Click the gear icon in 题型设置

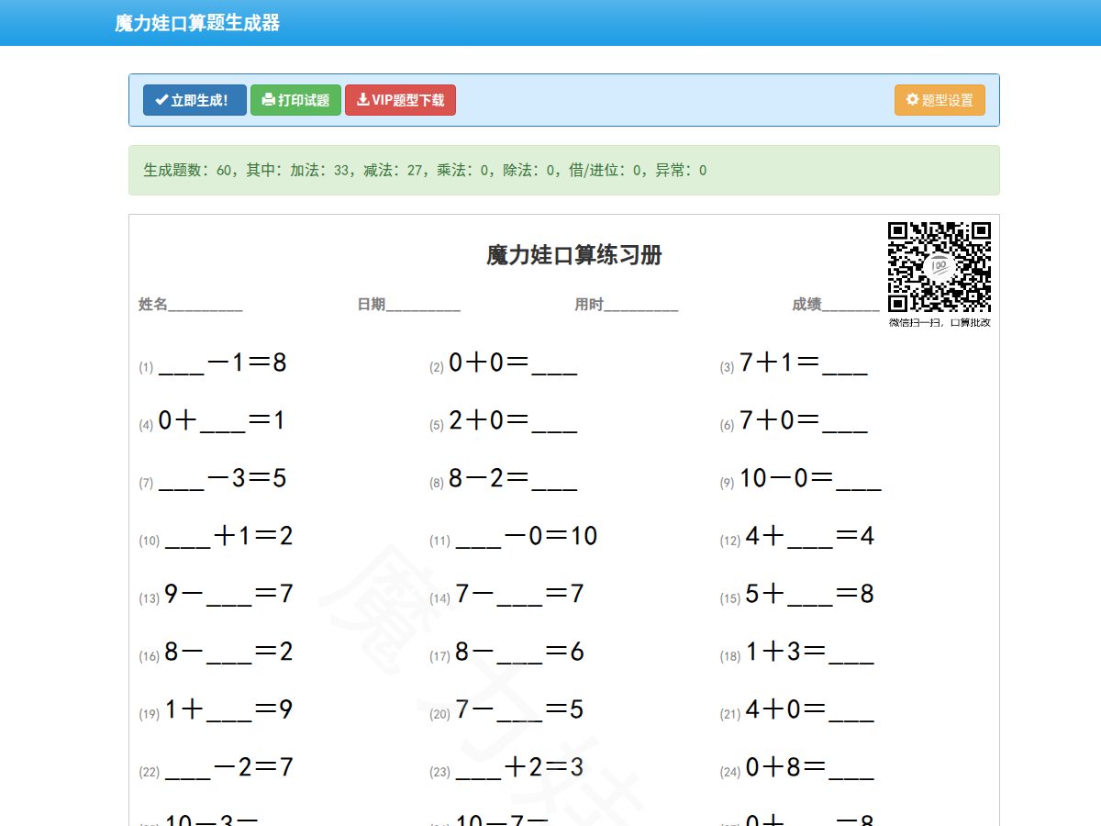click(x=912, y=100)
